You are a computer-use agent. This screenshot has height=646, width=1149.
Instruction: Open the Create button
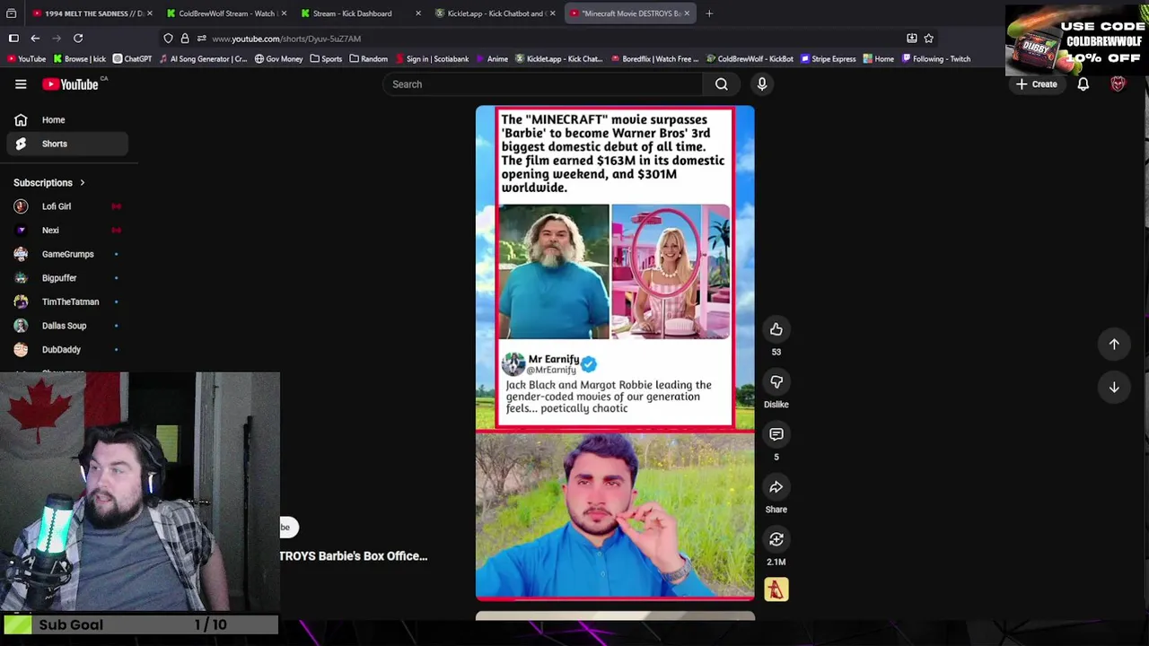pos(1037,84)
